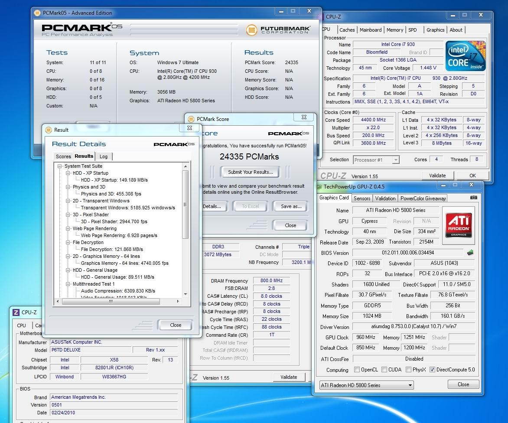Collapse the 3D - Pixel Shader node
508x423 pixels.
68,215
